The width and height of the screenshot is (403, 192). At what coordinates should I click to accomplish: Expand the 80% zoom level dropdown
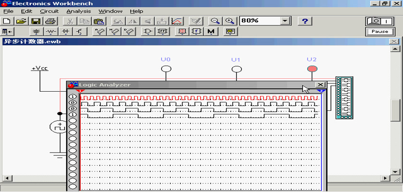pyautogui.click(x=285, y=21)
